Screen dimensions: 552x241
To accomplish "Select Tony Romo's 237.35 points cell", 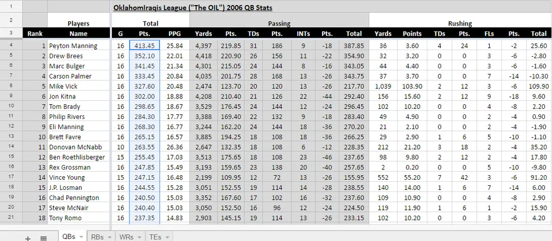I will coord(145,218).
